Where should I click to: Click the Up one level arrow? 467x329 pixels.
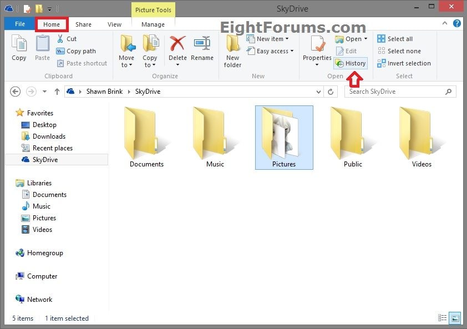57,92
